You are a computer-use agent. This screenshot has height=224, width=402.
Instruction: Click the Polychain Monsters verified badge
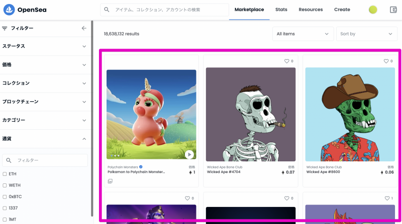[141, 167]
